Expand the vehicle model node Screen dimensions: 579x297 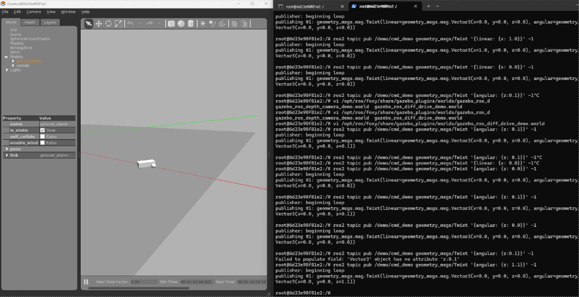[x=13, y=65]
